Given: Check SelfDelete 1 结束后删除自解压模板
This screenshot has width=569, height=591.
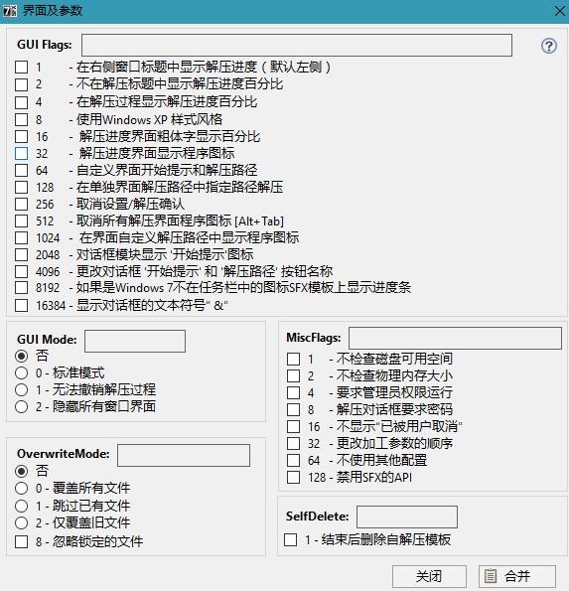Looking at the screenshot, I should point(291,539).
